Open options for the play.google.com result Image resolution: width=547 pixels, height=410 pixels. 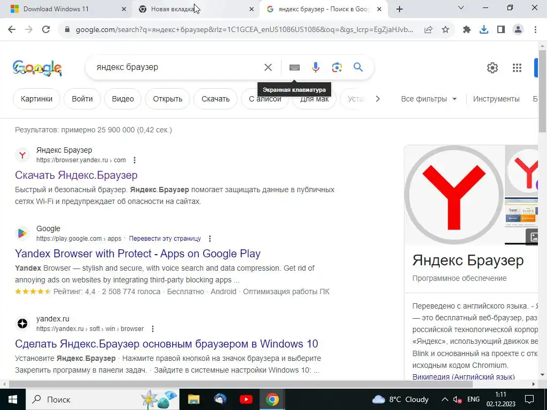tap(209, 239)
